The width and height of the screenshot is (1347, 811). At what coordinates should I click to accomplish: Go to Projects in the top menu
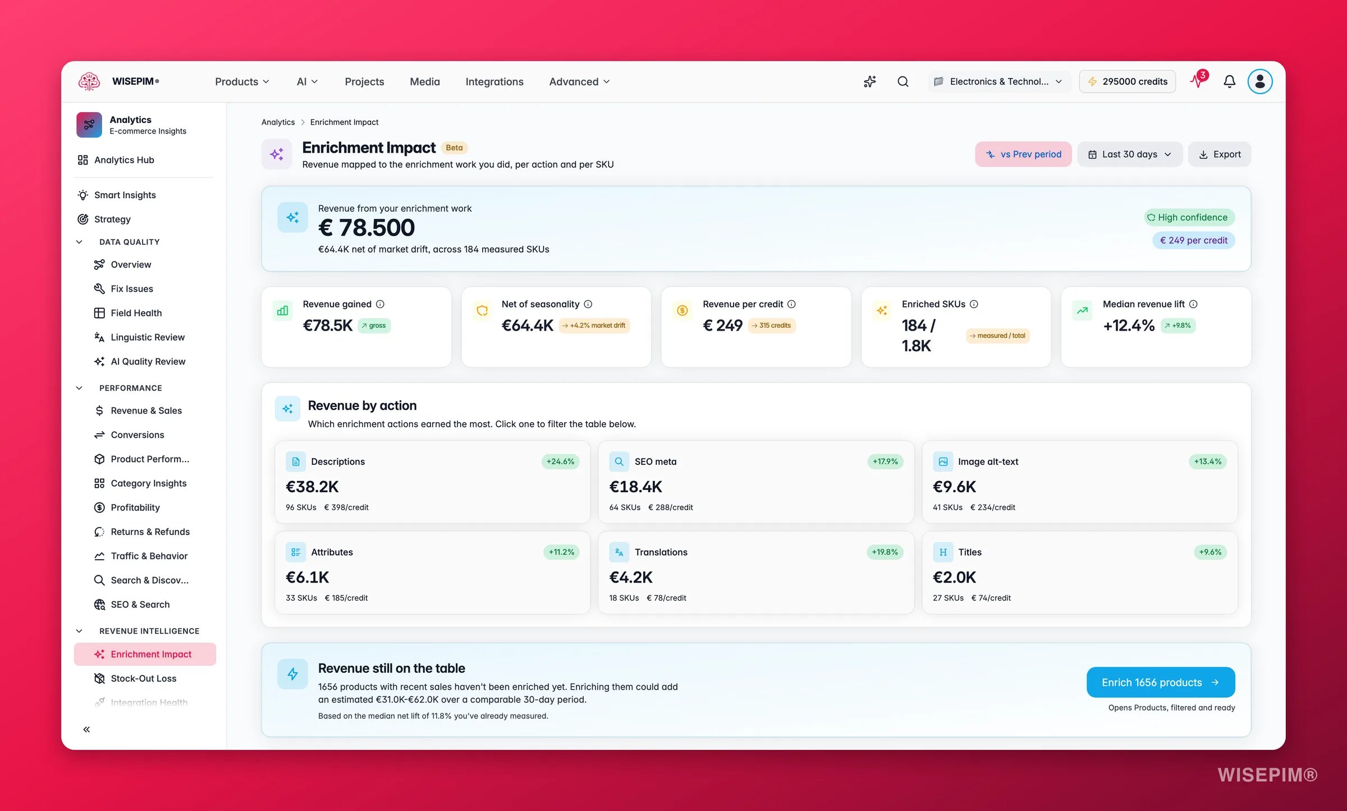(364, 81)
